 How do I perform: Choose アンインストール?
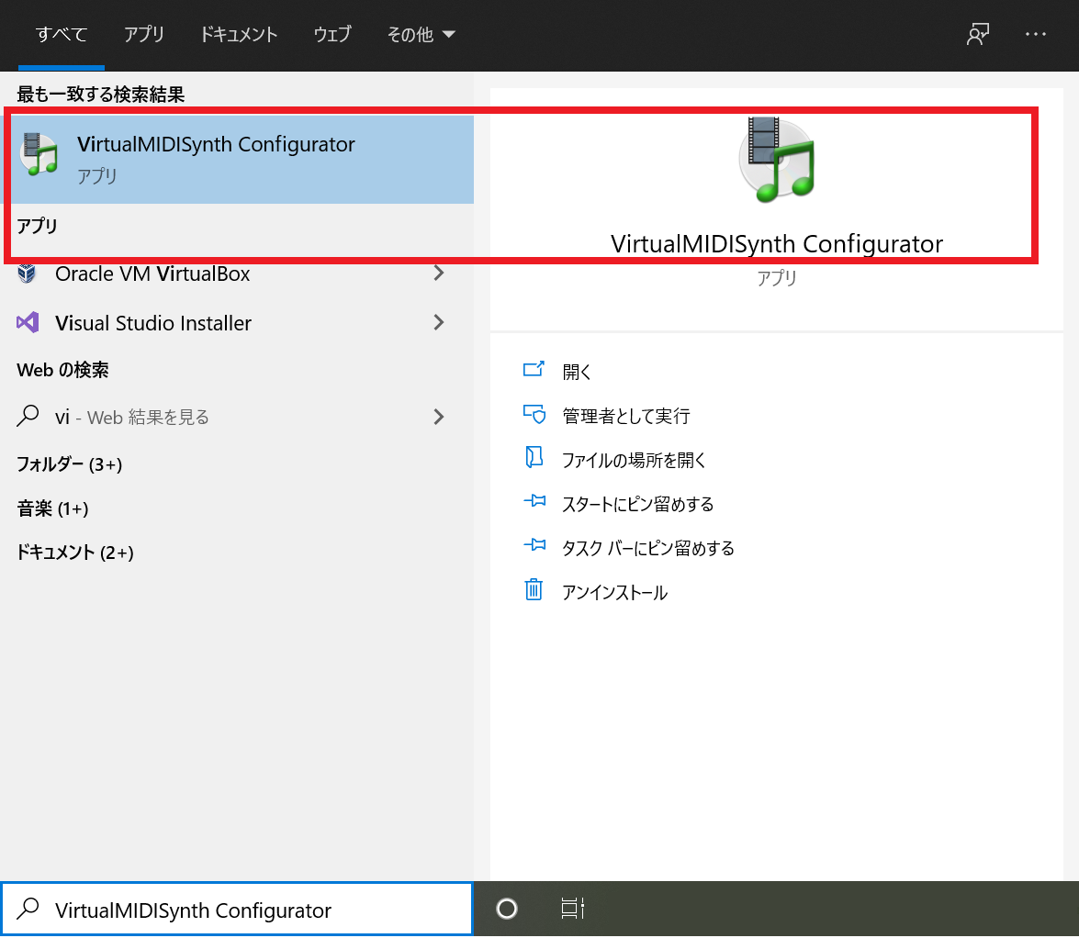point(614,592)
